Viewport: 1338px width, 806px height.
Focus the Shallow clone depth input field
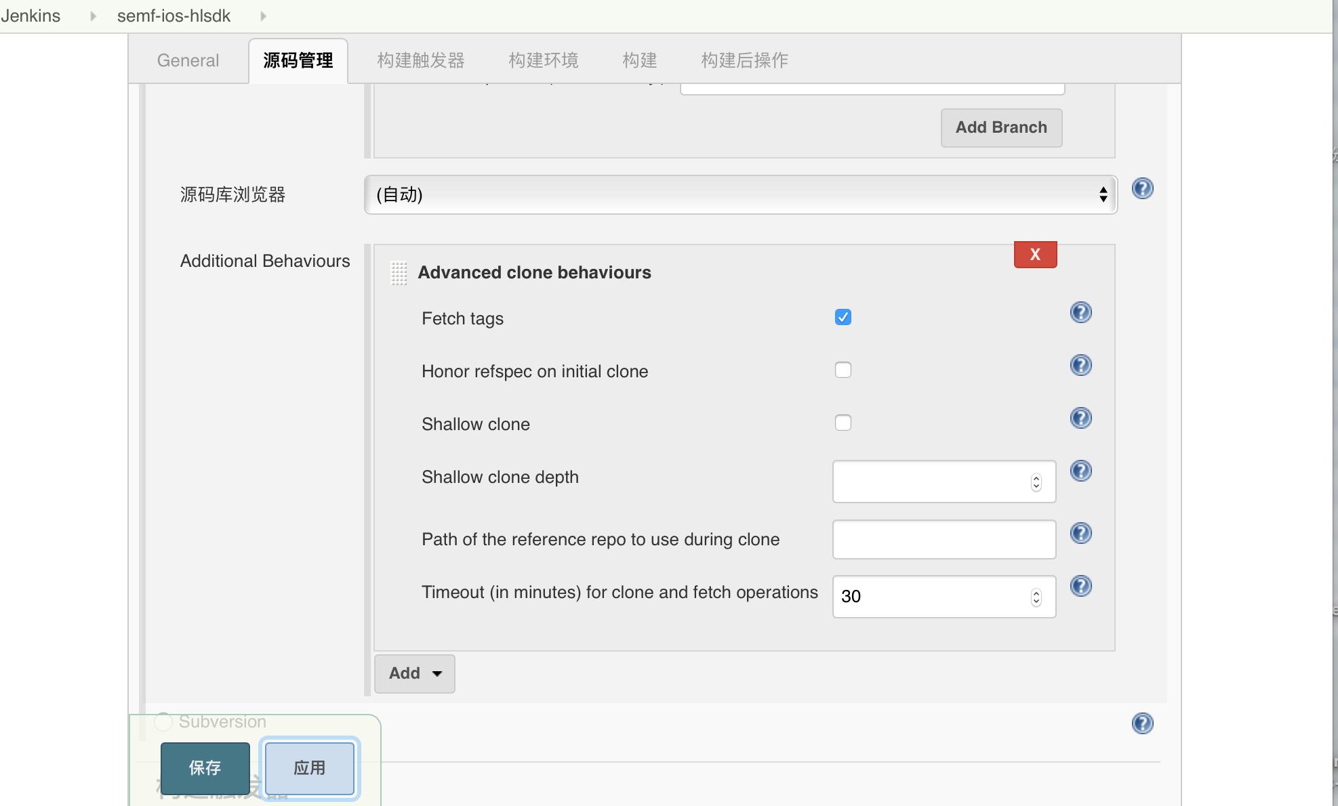[x=944, y=482]
